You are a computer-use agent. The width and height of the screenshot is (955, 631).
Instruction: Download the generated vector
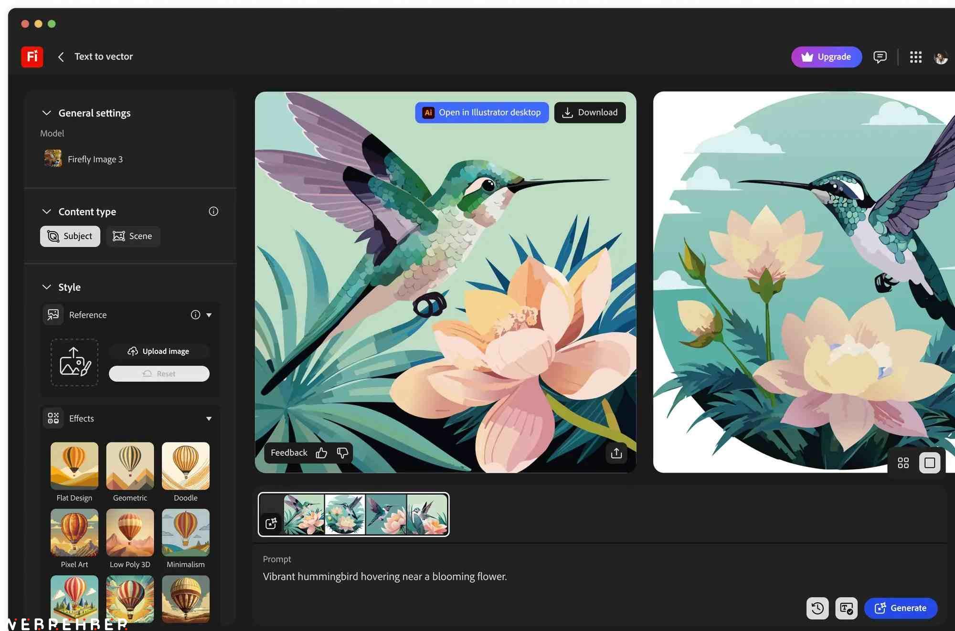(x=590, y=112)
